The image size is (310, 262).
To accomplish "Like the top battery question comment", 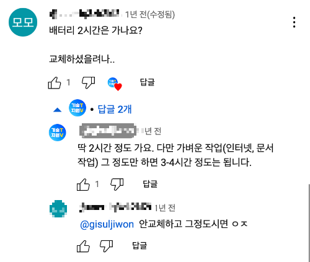I will click(55, 83).
